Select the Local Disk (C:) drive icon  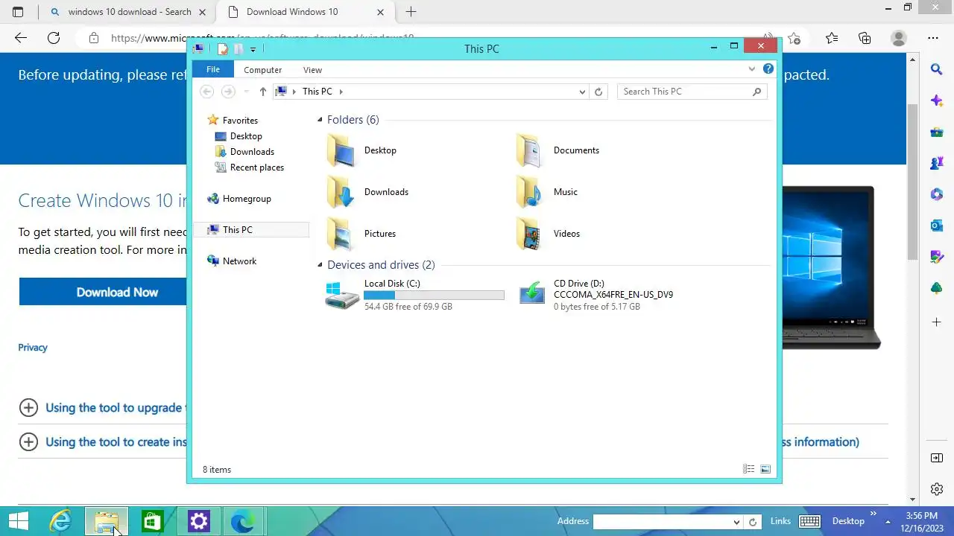[x=342, y=295]
